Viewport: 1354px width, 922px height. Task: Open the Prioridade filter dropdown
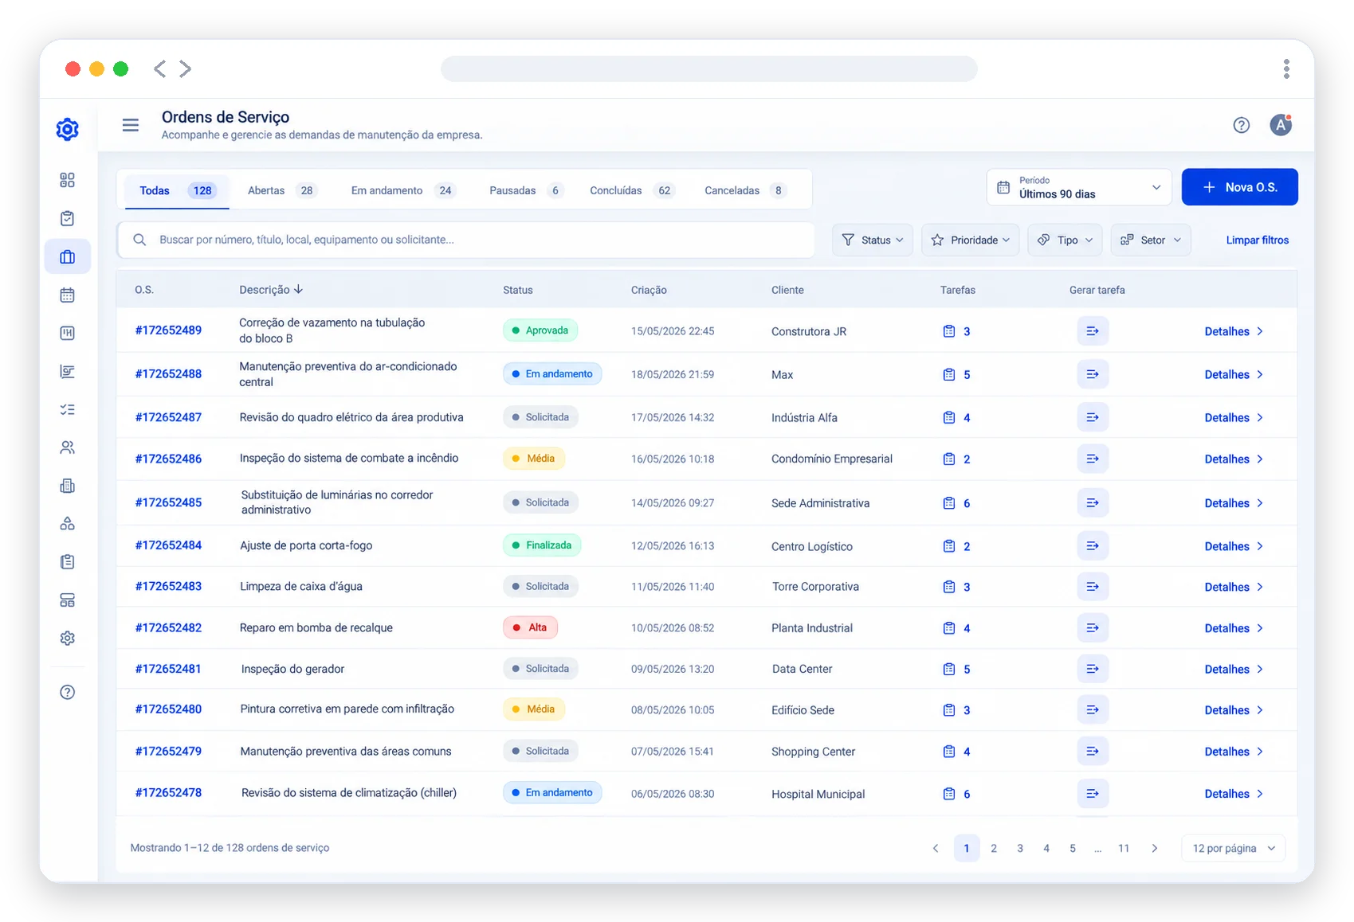tap(970, 240)
